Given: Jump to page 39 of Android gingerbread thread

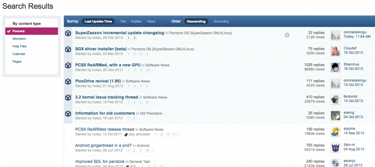Looking at the screenshot, I should pyautogui.click(x=149, y=150).
